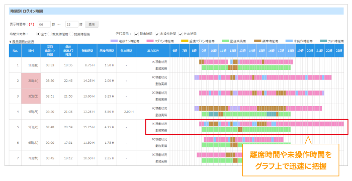
Task: Click the date cell 6日(水)
Action: [31, 143]
